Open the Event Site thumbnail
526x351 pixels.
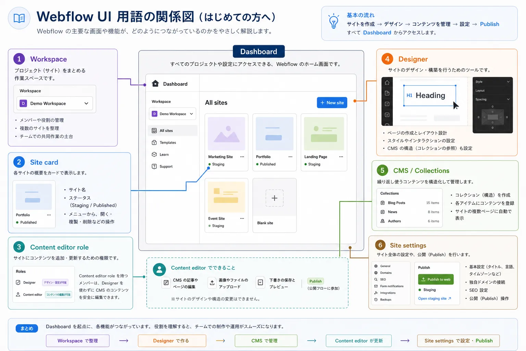(x=226, y=197)
